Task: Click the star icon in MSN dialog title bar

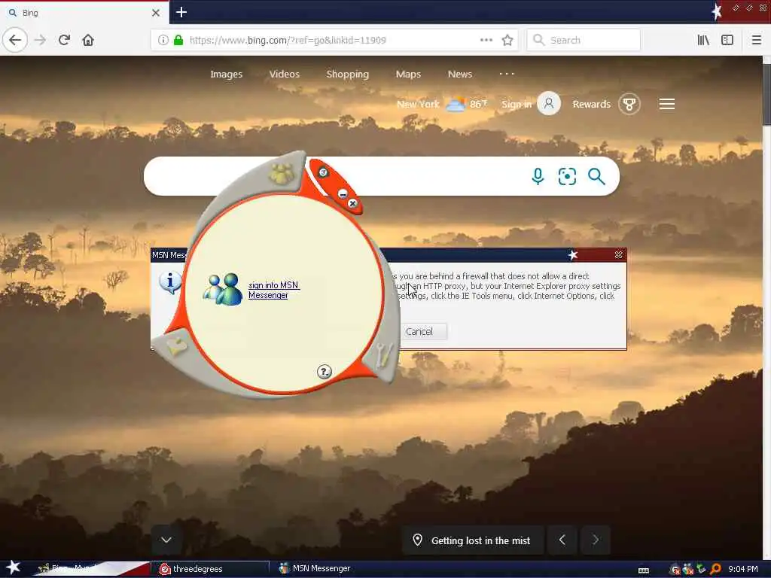Action: tap(573, 254)
